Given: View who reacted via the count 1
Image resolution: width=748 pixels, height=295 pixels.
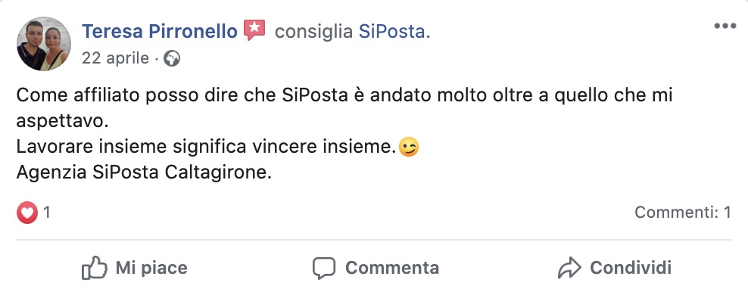Looking at the screenshot, I should pos(47,213).
